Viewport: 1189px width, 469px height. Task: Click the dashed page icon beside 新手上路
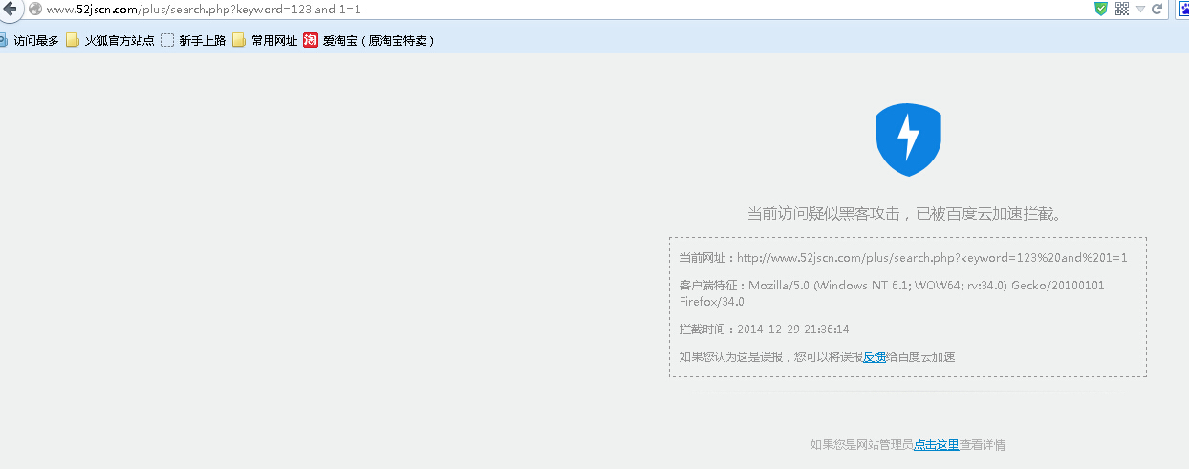pyautogui.click(x=167, y=40)
